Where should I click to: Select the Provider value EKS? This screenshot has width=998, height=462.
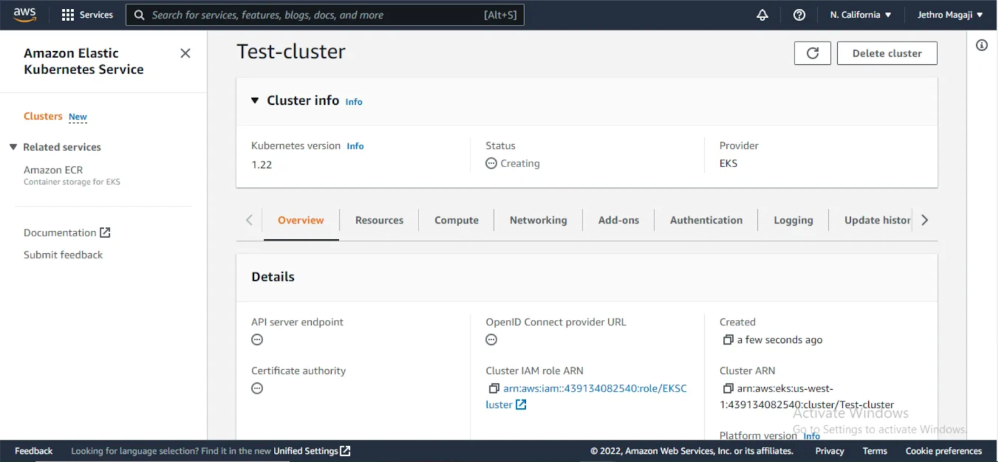[728, 163]
